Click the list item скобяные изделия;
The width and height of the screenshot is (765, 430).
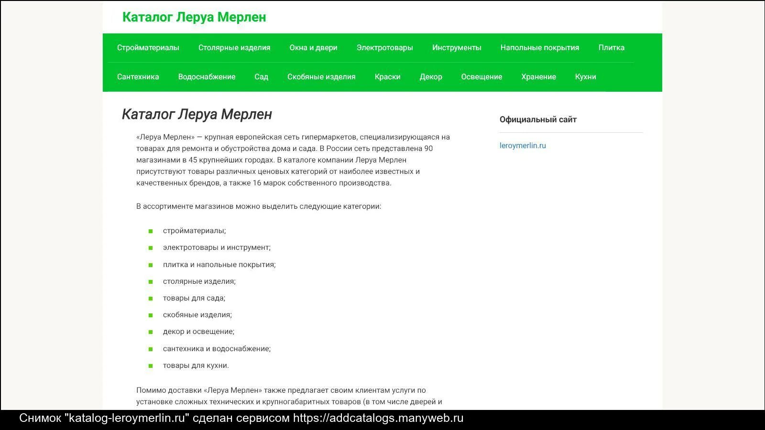click(197, 315)
